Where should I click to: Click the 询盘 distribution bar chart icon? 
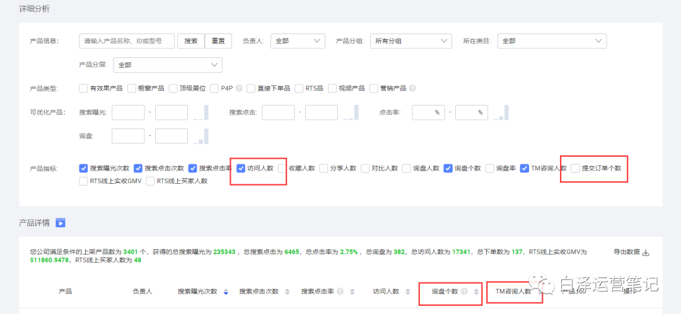pyautogui.click(x=201, y=136)
